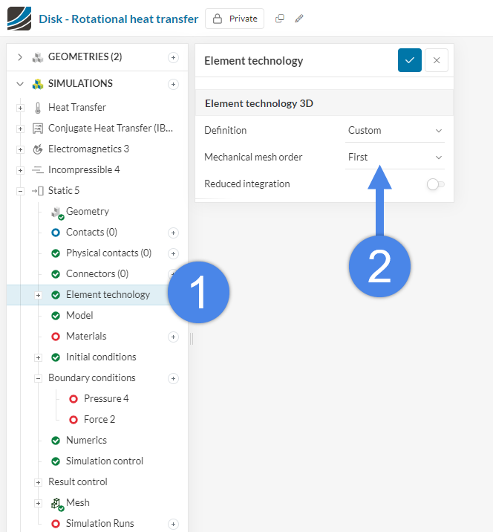Click the Pressure 4 red status circle
This screenshot has height=532, width=493.
(74, 399)
